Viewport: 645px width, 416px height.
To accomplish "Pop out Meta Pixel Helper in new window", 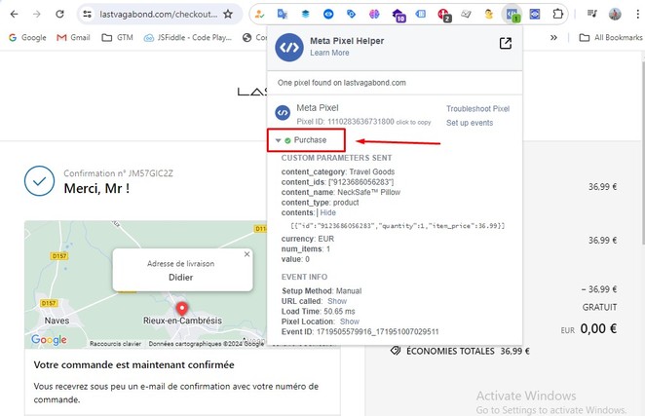I will [x=506, y=43].
